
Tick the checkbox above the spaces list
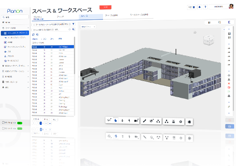33,43
